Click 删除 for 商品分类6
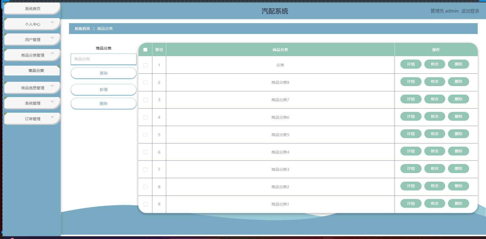The image size is (486, 239). 458,116
